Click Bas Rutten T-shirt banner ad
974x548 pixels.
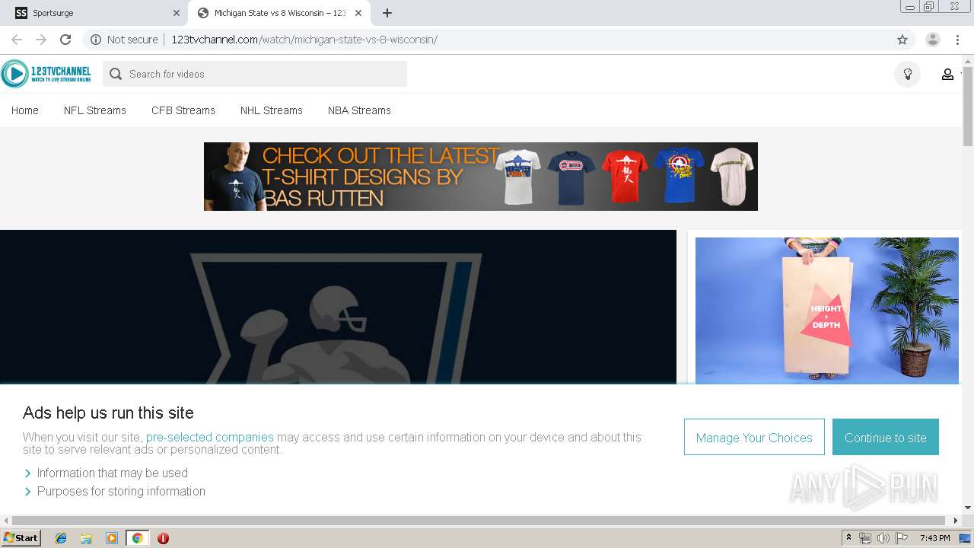coord(481,177)
